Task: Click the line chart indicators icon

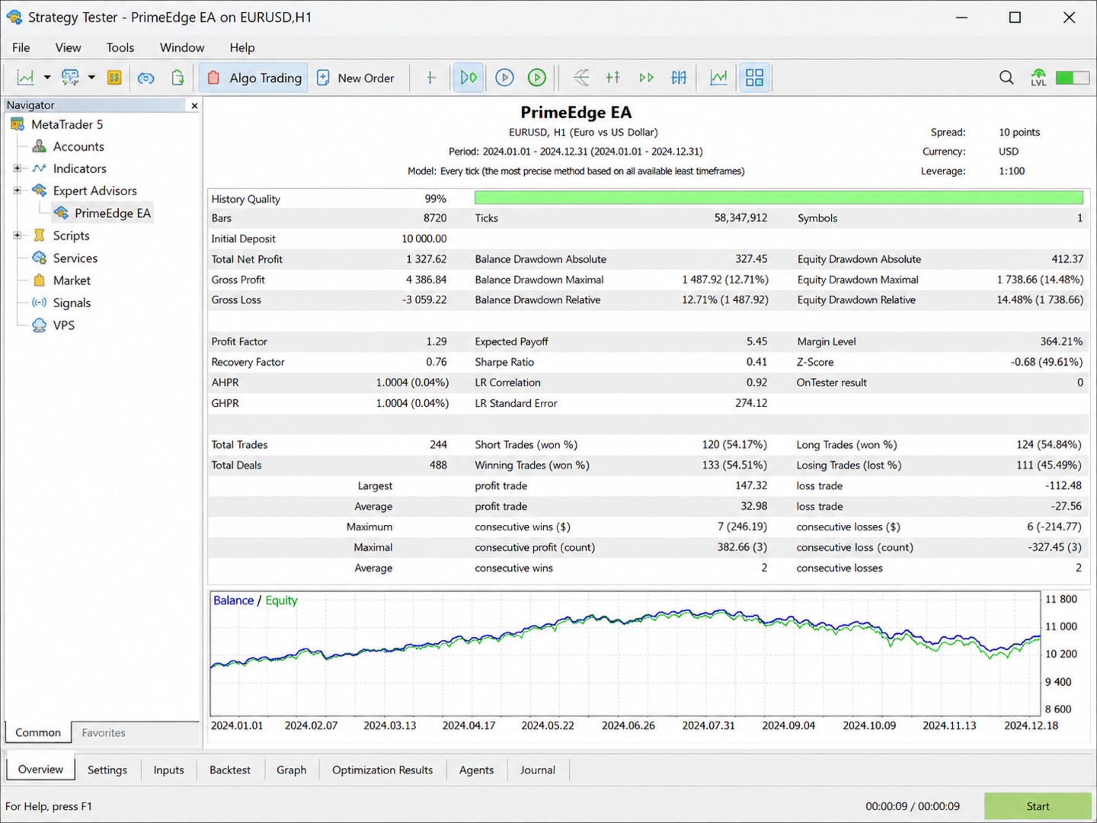Action: pos(718,78)
